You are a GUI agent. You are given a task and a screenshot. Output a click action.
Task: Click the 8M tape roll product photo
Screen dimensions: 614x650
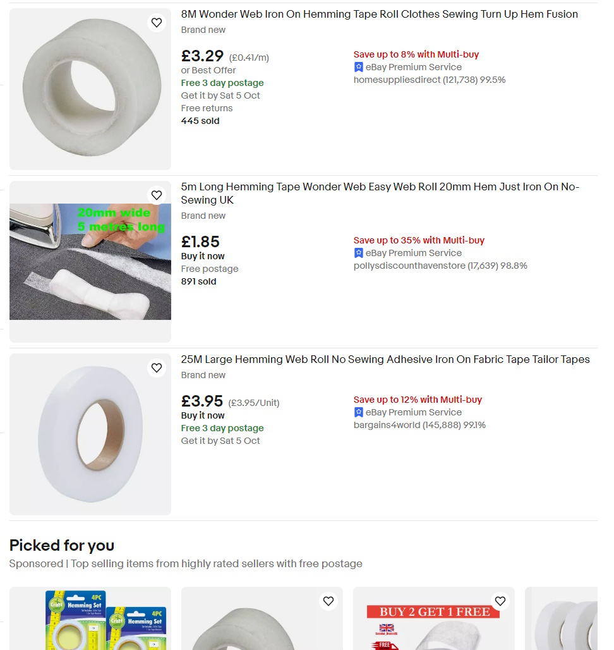pyautogui.click(x=90, y=89)
